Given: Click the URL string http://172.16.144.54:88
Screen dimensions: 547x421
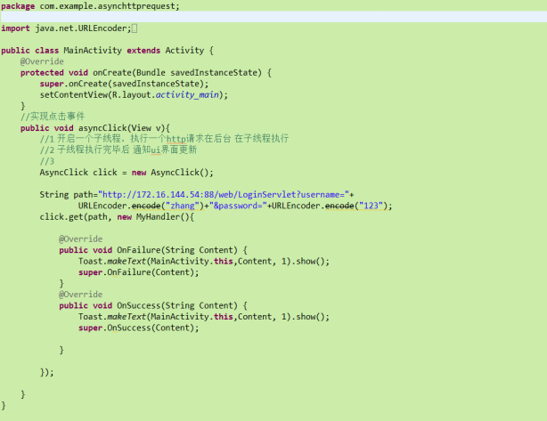Looking at the screenshot, I should tap(224, 195).
